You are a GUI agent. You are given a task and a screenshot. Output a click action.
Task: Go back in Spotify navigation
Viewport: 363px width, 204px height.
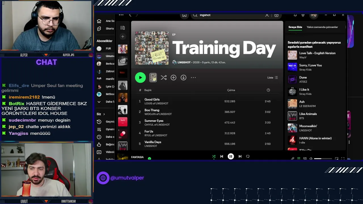pyautogui.click(x=130, y=15)
